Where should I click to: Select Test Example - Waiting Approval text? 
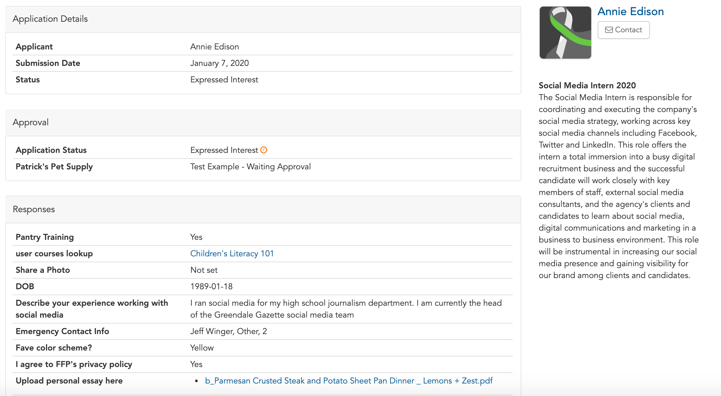pos(250,166)
